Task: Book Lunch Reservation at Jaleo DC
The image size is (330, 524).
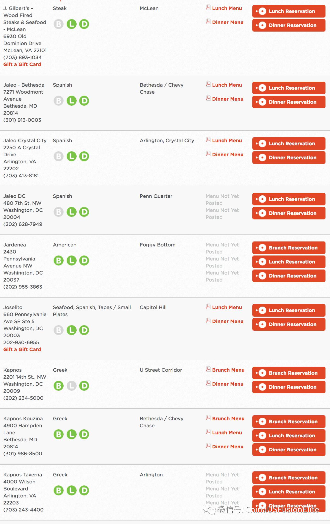Action: pyautogui.click(x=289, y=199)
